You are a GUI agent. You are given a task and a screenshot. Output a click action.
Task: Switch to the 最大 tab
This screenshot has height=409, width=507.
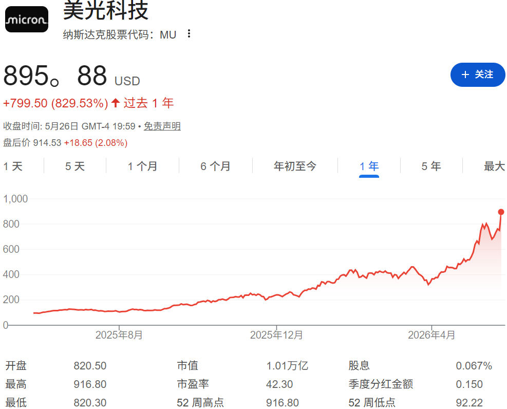tap(494, 166)
